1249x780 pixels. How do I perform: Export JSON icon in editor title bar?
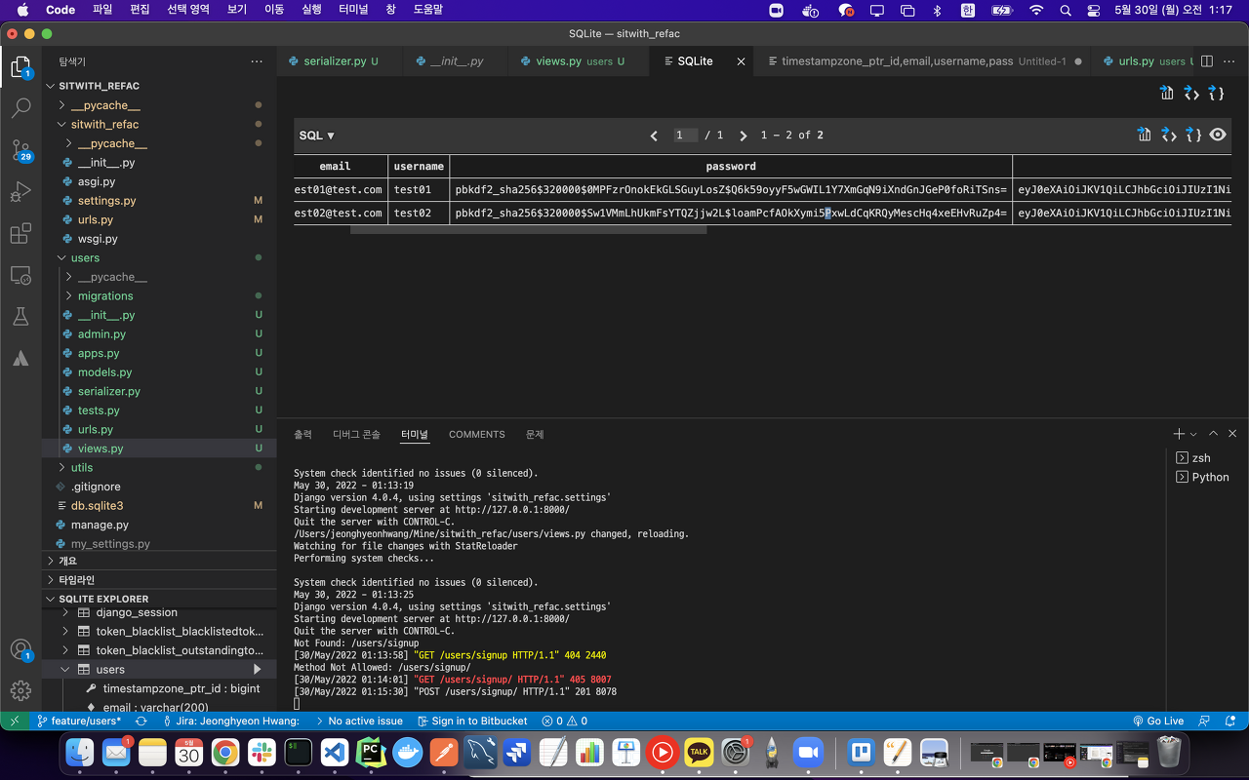(x=1216, y=94)
